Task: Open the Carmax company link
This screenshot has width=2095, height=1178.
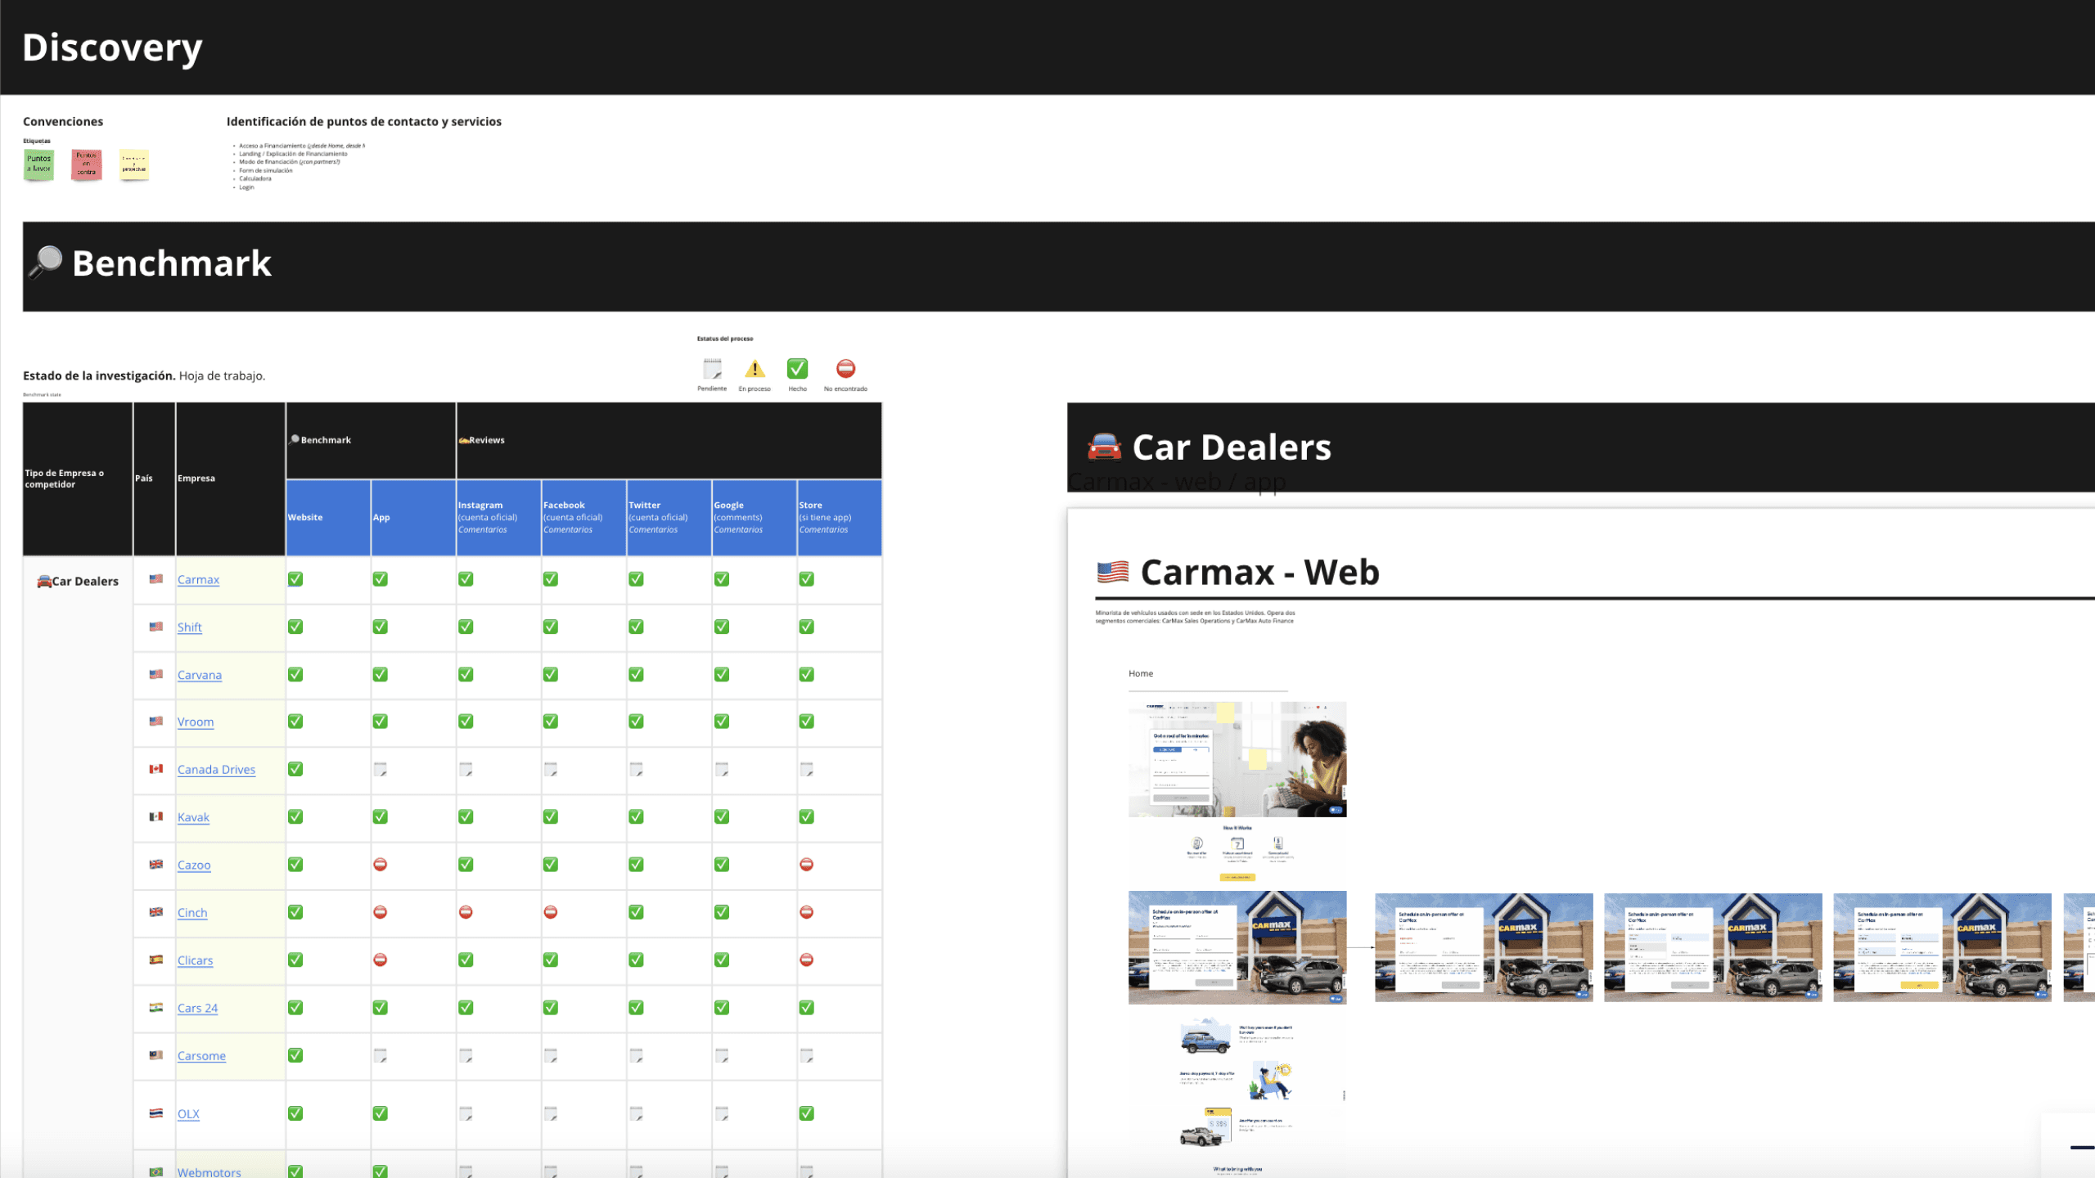Action: [x=198, y=579]
